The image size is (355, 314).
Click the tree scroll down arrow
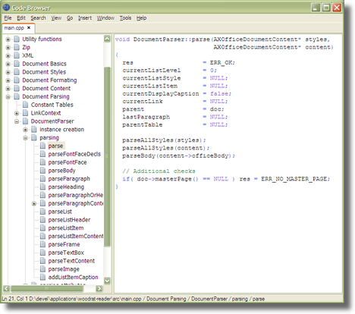(x=107, y=281)
